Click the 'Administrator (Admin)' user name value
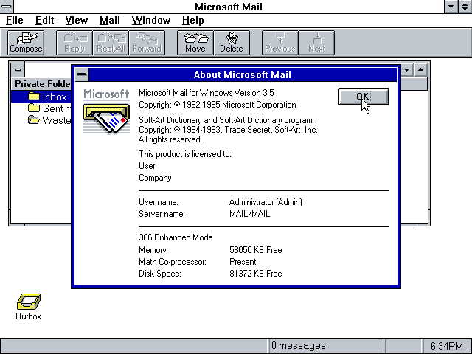 pos(265,202)
